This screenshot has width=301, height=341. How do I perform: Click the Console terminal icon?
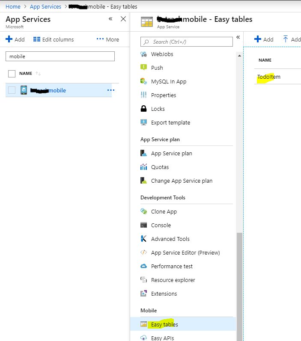point(143,225)
